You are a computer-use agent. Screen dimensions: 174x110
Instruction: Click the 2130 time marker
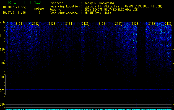168,23
